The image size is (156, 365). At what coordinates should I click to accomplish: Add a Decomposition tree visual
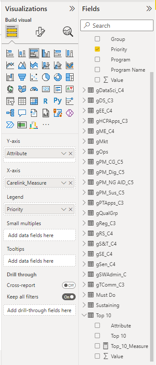click(10, 113)
